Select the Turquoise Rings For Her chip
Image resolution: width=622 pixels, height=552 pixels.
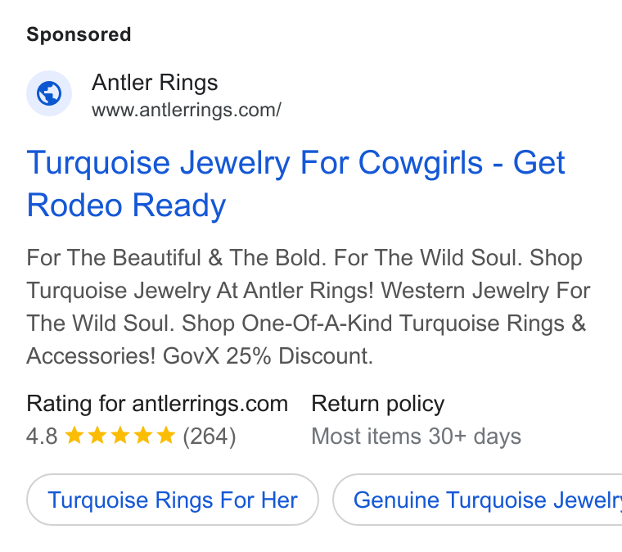coord(173,500)
